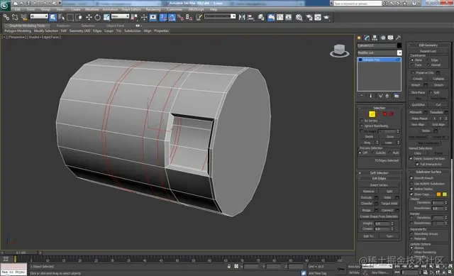The image size is (454, 276).
Task: Click the QuickSlice button
Action: click(x=418, y=105)
